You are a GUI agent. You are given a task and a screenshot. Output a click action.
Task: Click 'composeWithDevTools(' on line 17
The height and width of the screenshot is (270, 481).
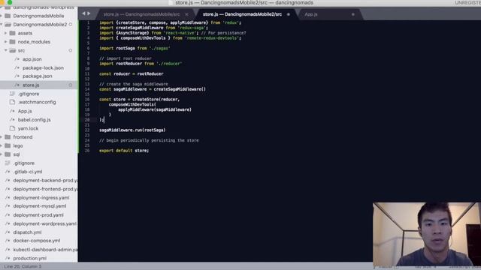click(x=132, y=104)
